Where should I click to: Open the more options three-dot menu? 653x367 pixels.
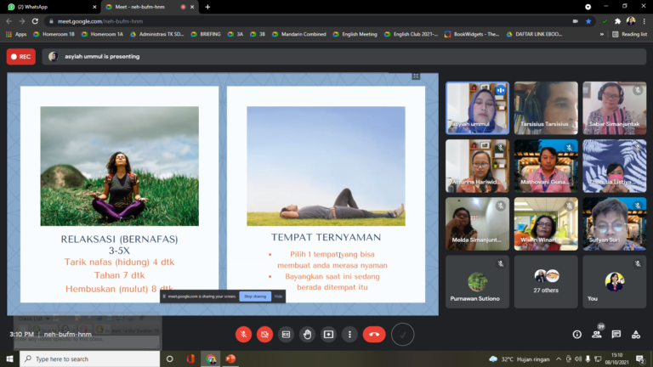[x=349, y=335]
